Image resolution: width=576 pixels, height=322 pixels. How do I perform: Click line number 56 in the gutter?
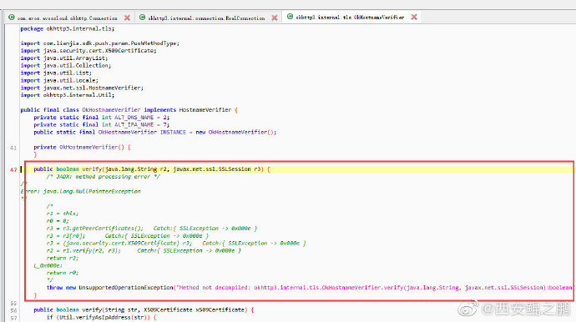13,310
